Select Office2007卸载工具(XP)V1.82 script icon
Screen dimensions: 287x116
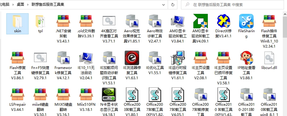[x=155, y=95]
